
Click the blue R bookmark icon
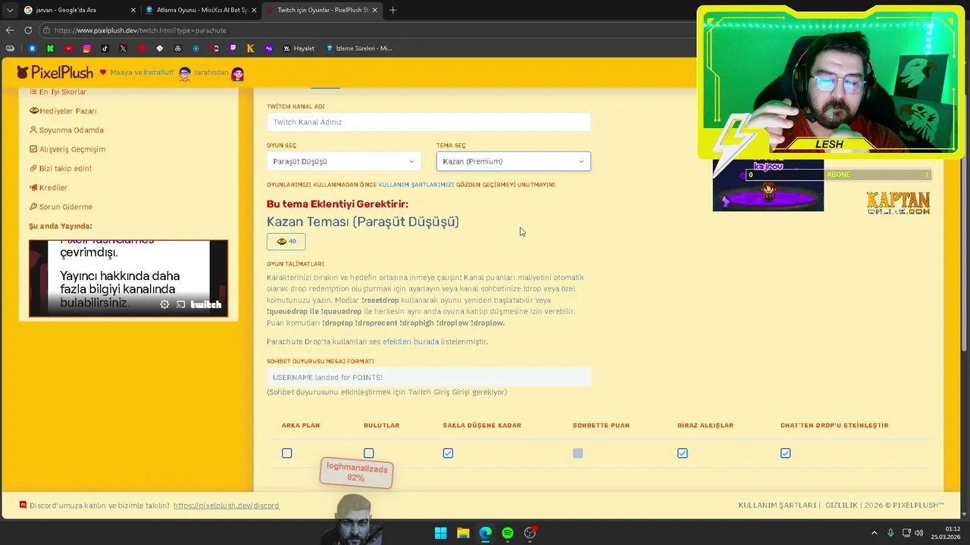[x=32, y=48]
